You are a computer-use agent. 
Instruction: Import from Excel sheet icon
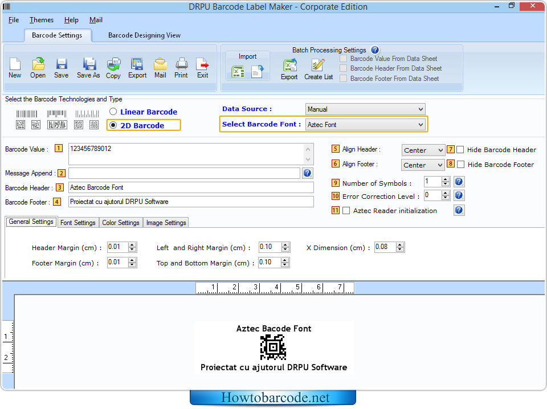[238, 72]
